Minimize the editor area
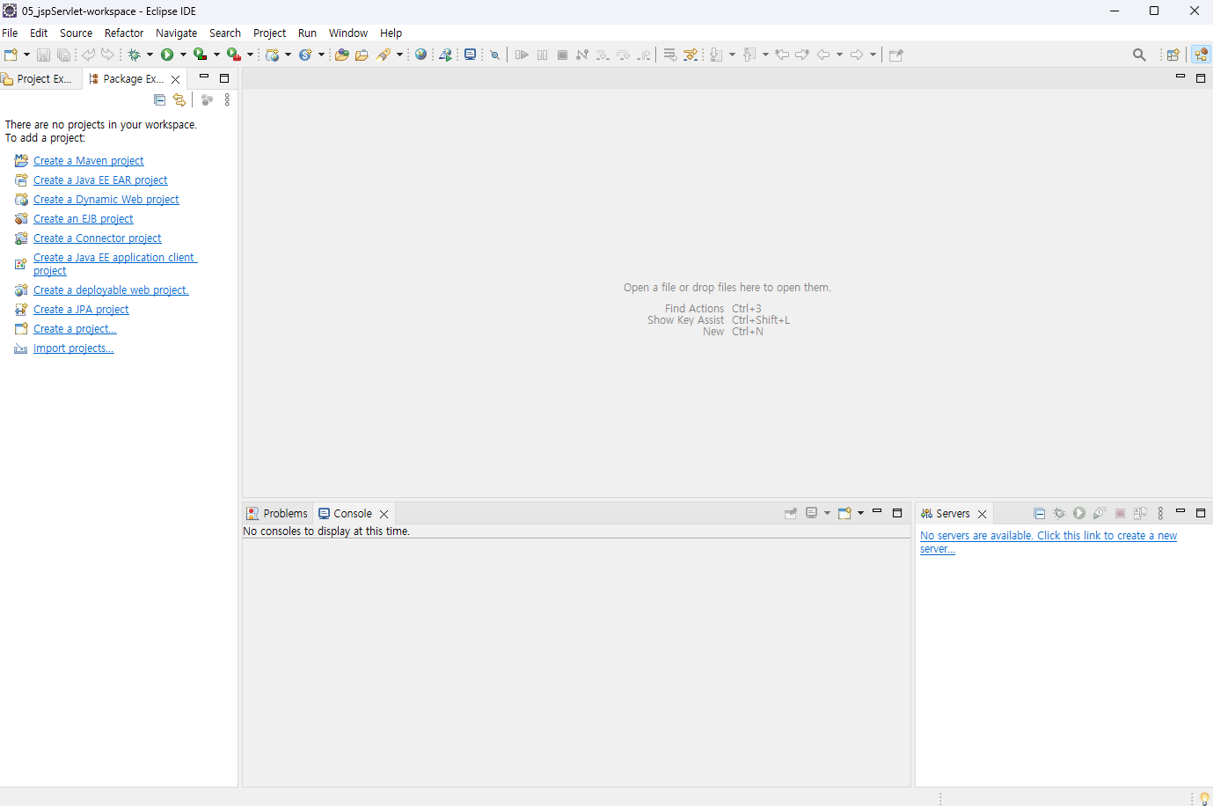The image size is (1213, 806). (x=1180, y=77)
